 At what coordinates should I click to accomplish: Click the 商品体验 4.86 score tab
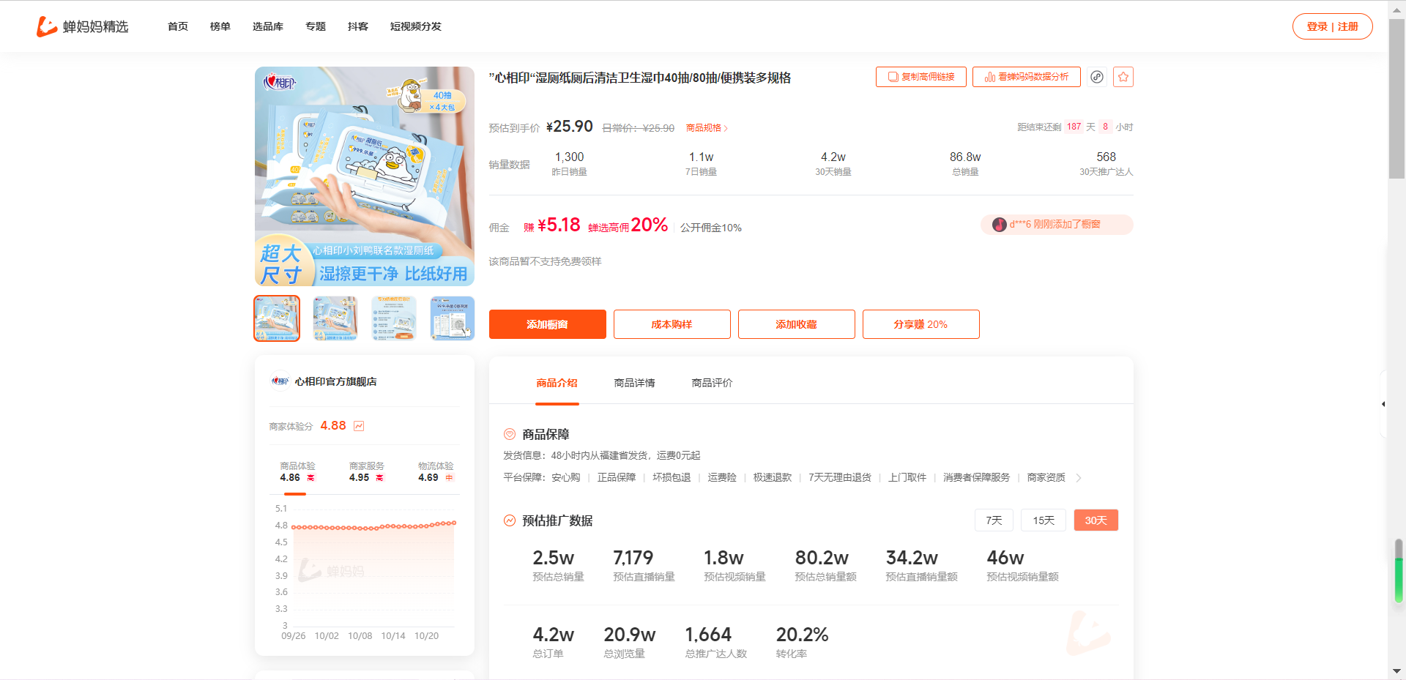coord(297,472)
